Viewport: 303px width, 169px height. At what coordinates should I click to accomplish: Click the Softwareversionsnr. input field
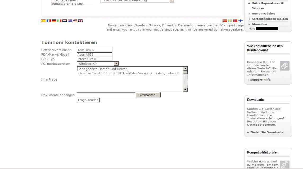pos(94,50)
